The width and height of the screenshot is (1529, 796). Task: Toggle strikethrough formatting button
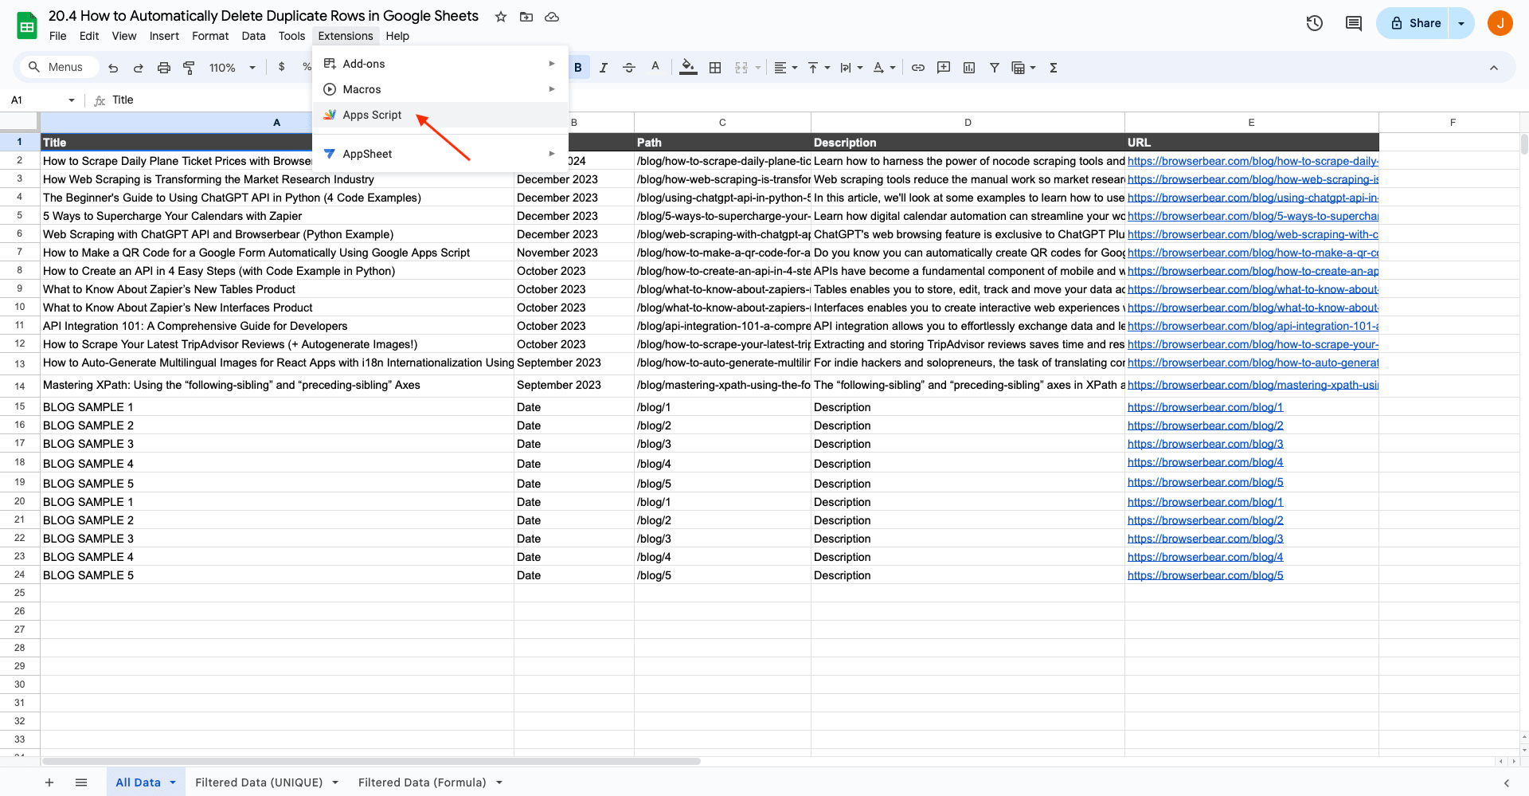point(628,68)
